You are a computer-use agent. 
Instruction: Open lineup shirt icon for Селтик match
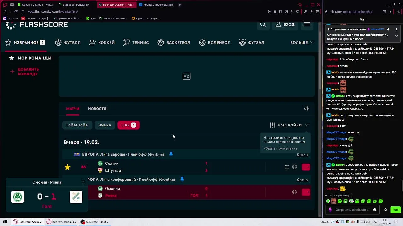point(295,167)
